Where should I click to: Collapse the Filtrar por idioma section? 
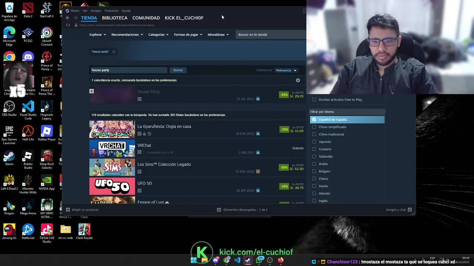point(347,112)
